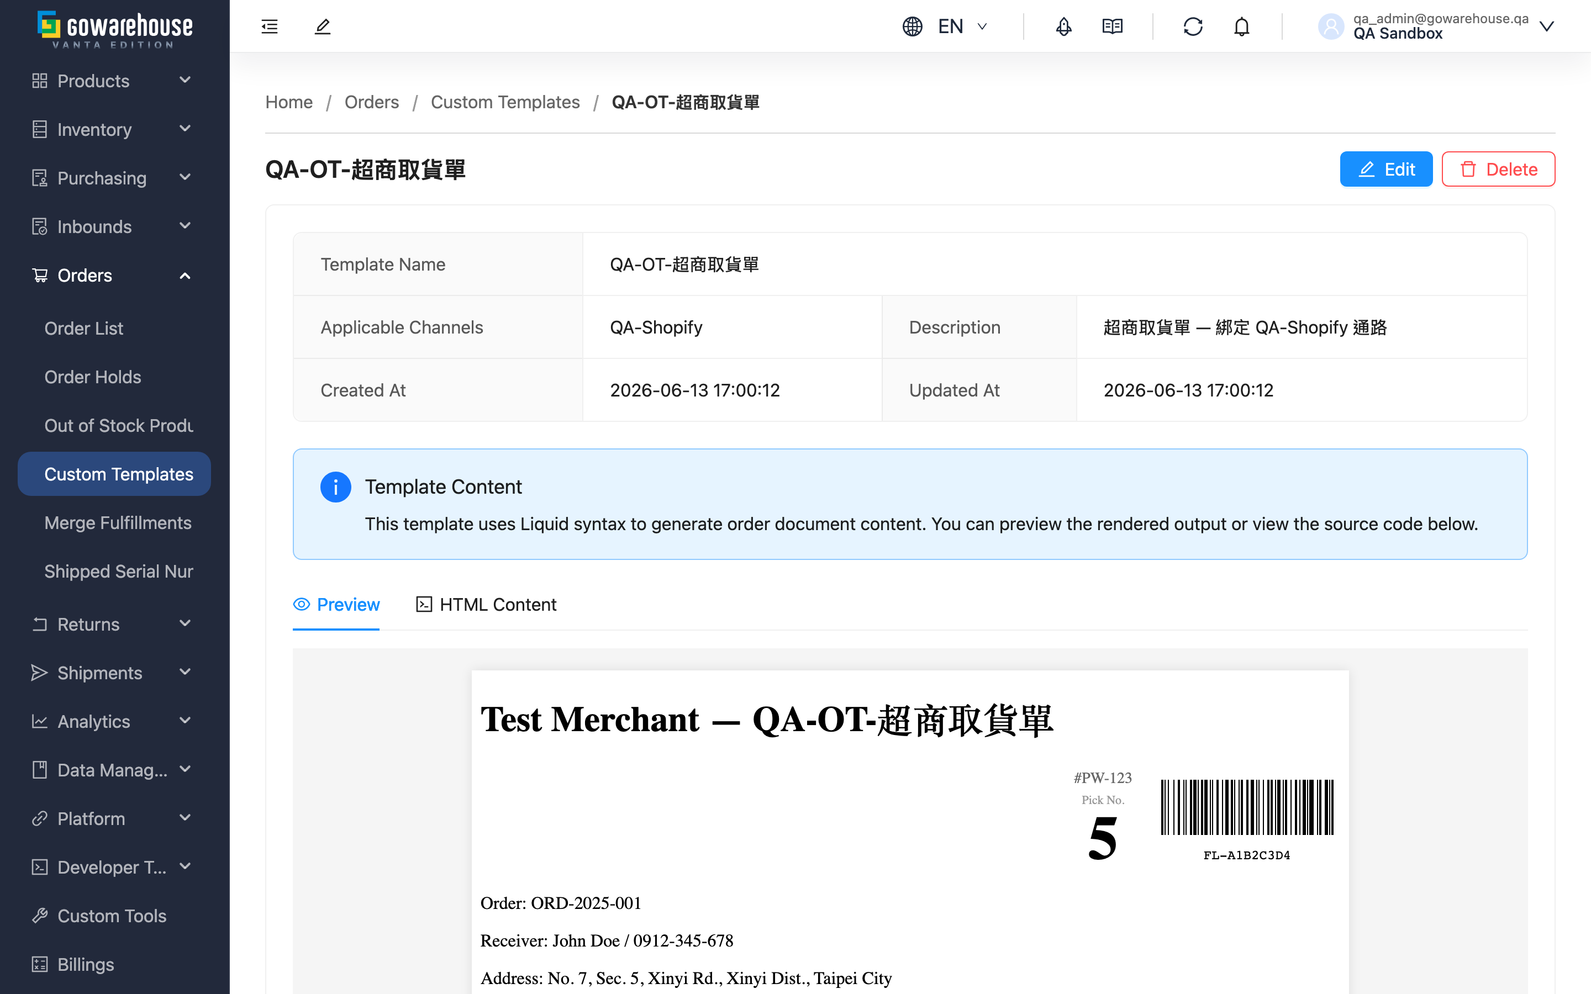Viewport: 1591px width, 994px height.
Task: Collapse the sidebar menu icon
Action: (x=270, y=27)
